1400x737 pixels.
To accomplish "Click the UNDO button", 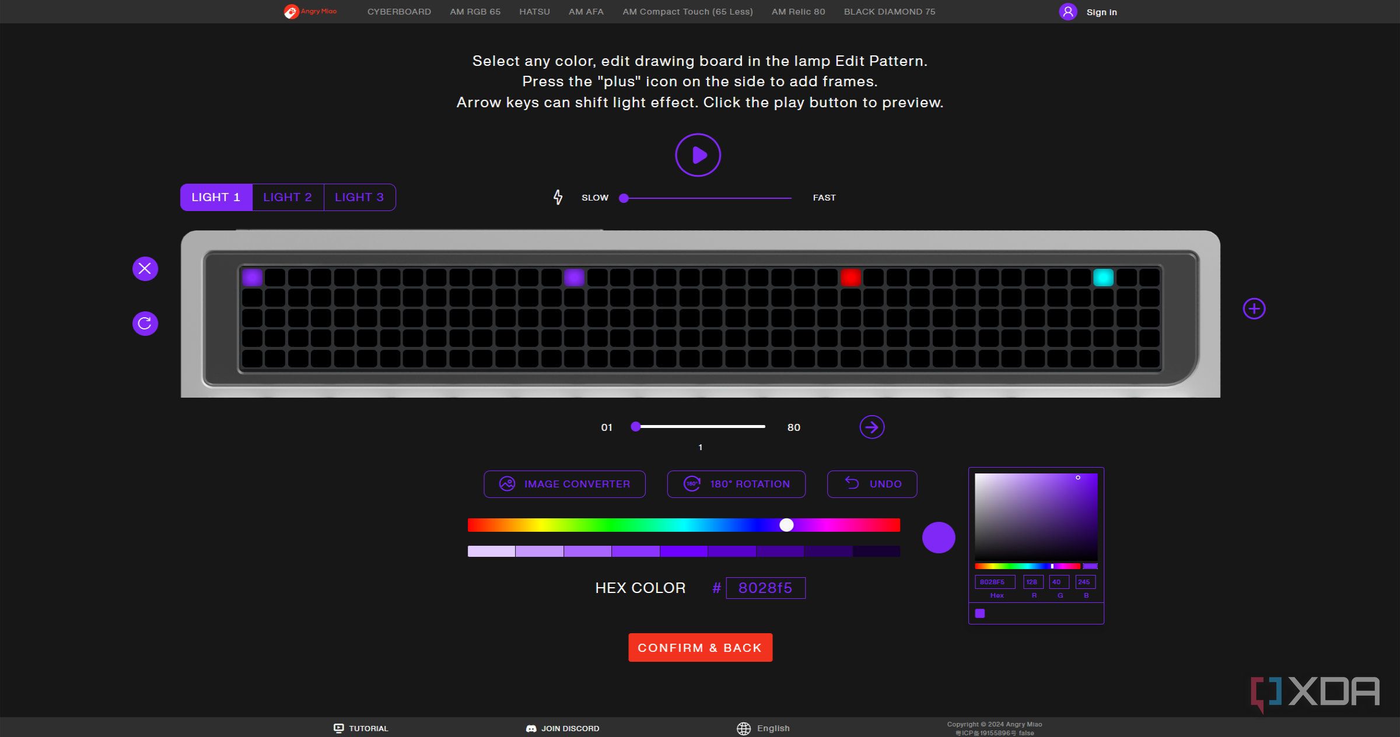I will click(872, 484).
